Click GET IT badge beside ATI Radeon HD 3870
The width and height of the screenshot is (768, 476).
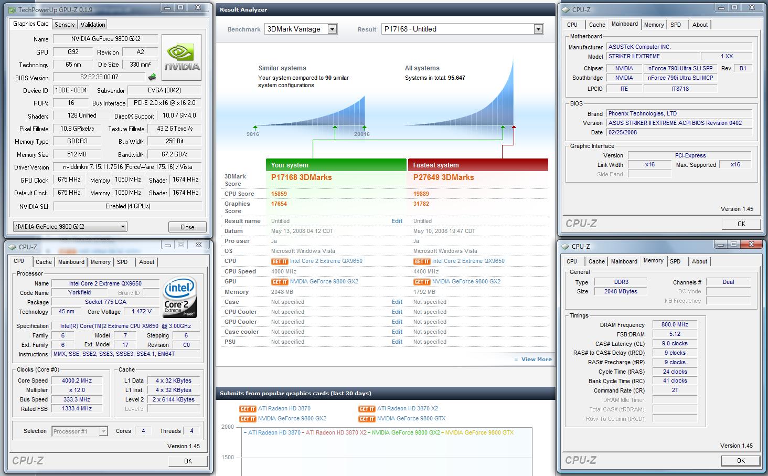[248, 409]
